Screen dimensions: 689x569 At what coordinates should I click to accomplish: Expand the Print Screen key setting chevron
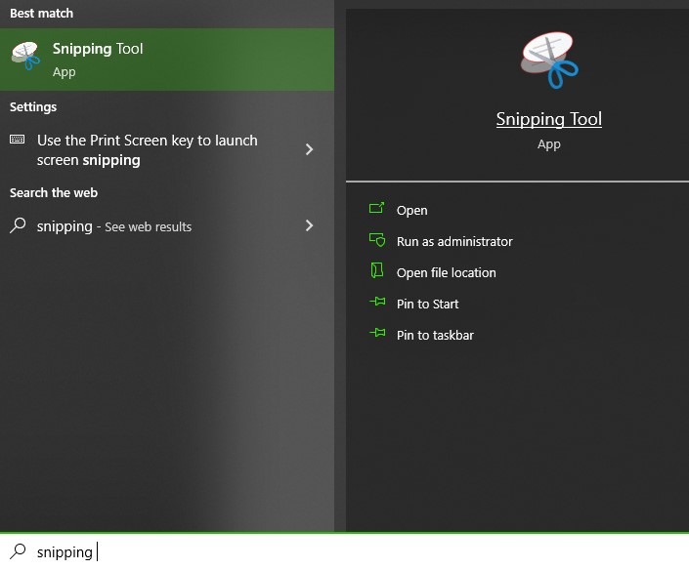pos(310,149)
